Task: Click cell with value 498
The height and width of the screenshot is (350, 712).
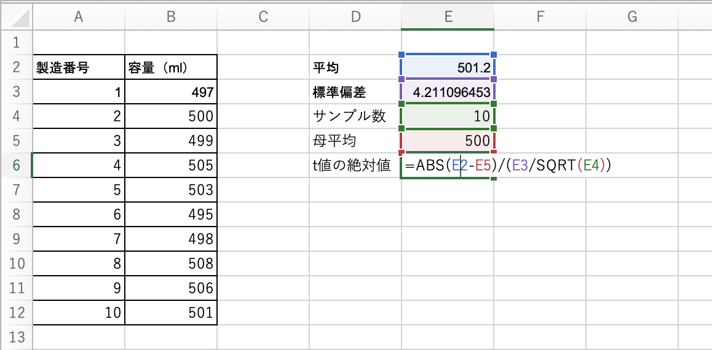Action: [x=171, y=239]
